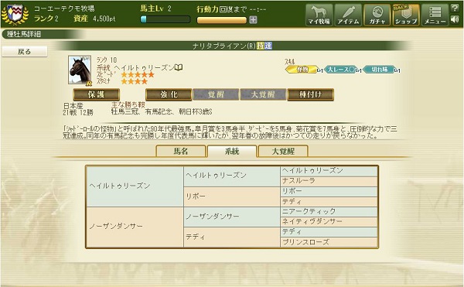Open the メニュー icon
This screenshot has height=287, width=464.
tap(435, 15)
